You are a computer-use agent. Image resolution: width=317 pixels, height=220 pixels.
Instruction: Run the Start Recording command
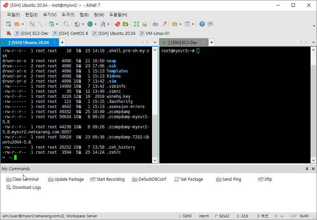(x=107, y=179)
